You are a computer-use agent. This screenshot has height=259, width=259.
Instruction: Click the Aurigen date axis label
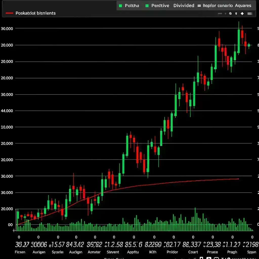pos(39,252)
